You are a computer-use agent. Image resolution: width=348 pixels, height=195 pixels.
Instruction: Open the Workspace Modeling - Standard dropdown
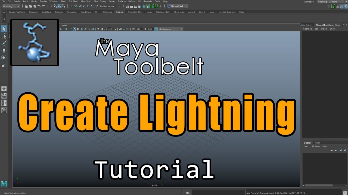click(x=332, y=2)
